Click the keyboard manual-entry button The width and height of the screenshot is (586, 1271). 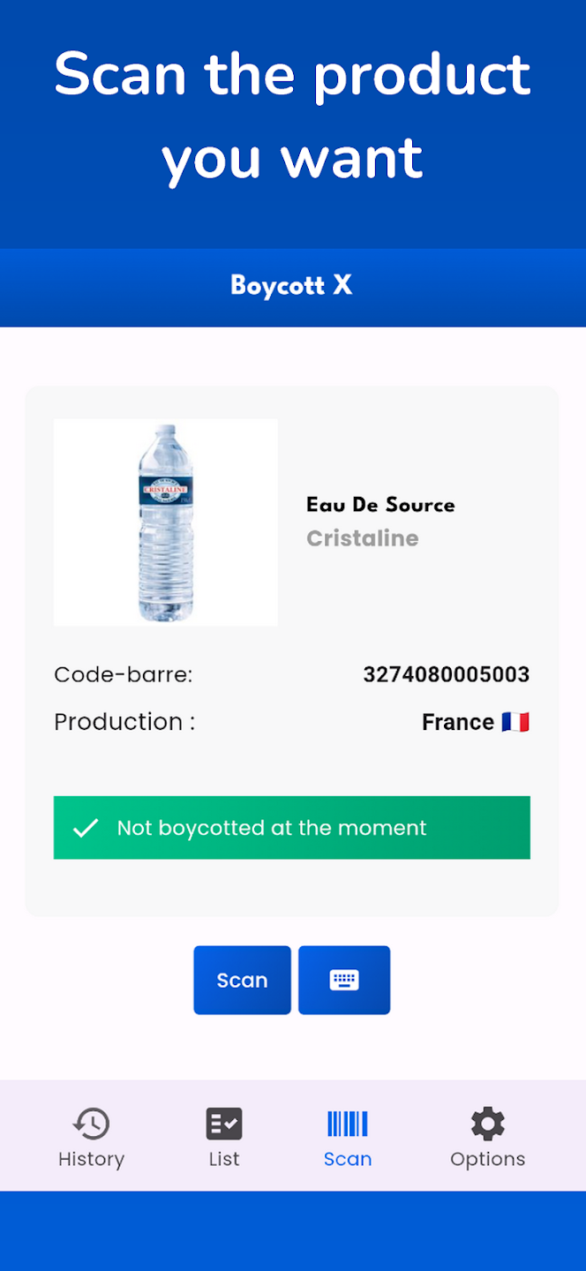pyautogui.click(x=344, y=980)
